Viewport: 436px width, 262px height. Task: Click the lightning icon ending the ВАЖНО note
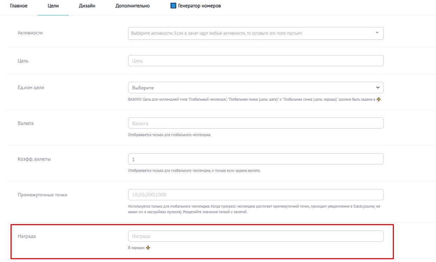point(378,99)
